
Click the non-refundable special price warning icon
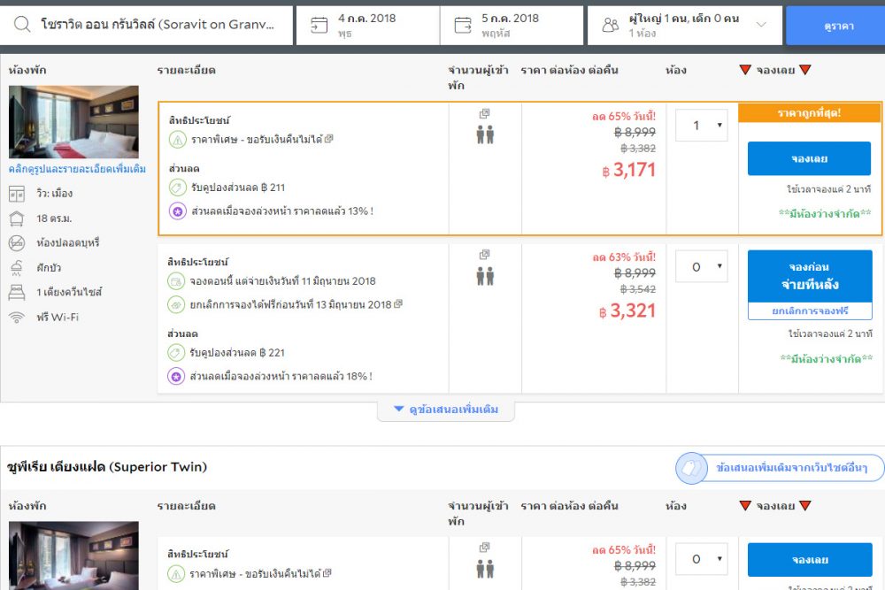[177, 140]
